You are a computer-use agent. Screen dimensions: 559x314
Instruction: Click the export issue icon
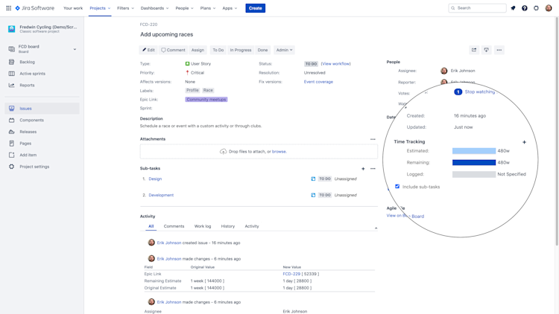[486, 50]
